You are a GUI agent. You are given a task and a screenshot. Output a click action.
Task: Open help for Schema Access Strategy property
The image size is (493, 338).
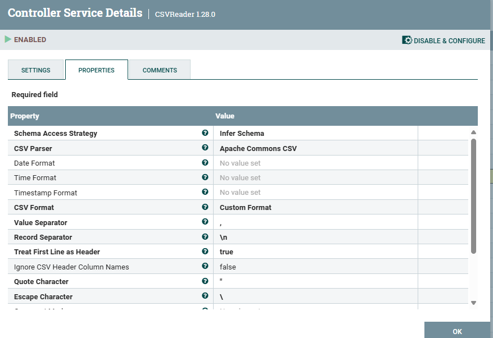coord(205,133)
